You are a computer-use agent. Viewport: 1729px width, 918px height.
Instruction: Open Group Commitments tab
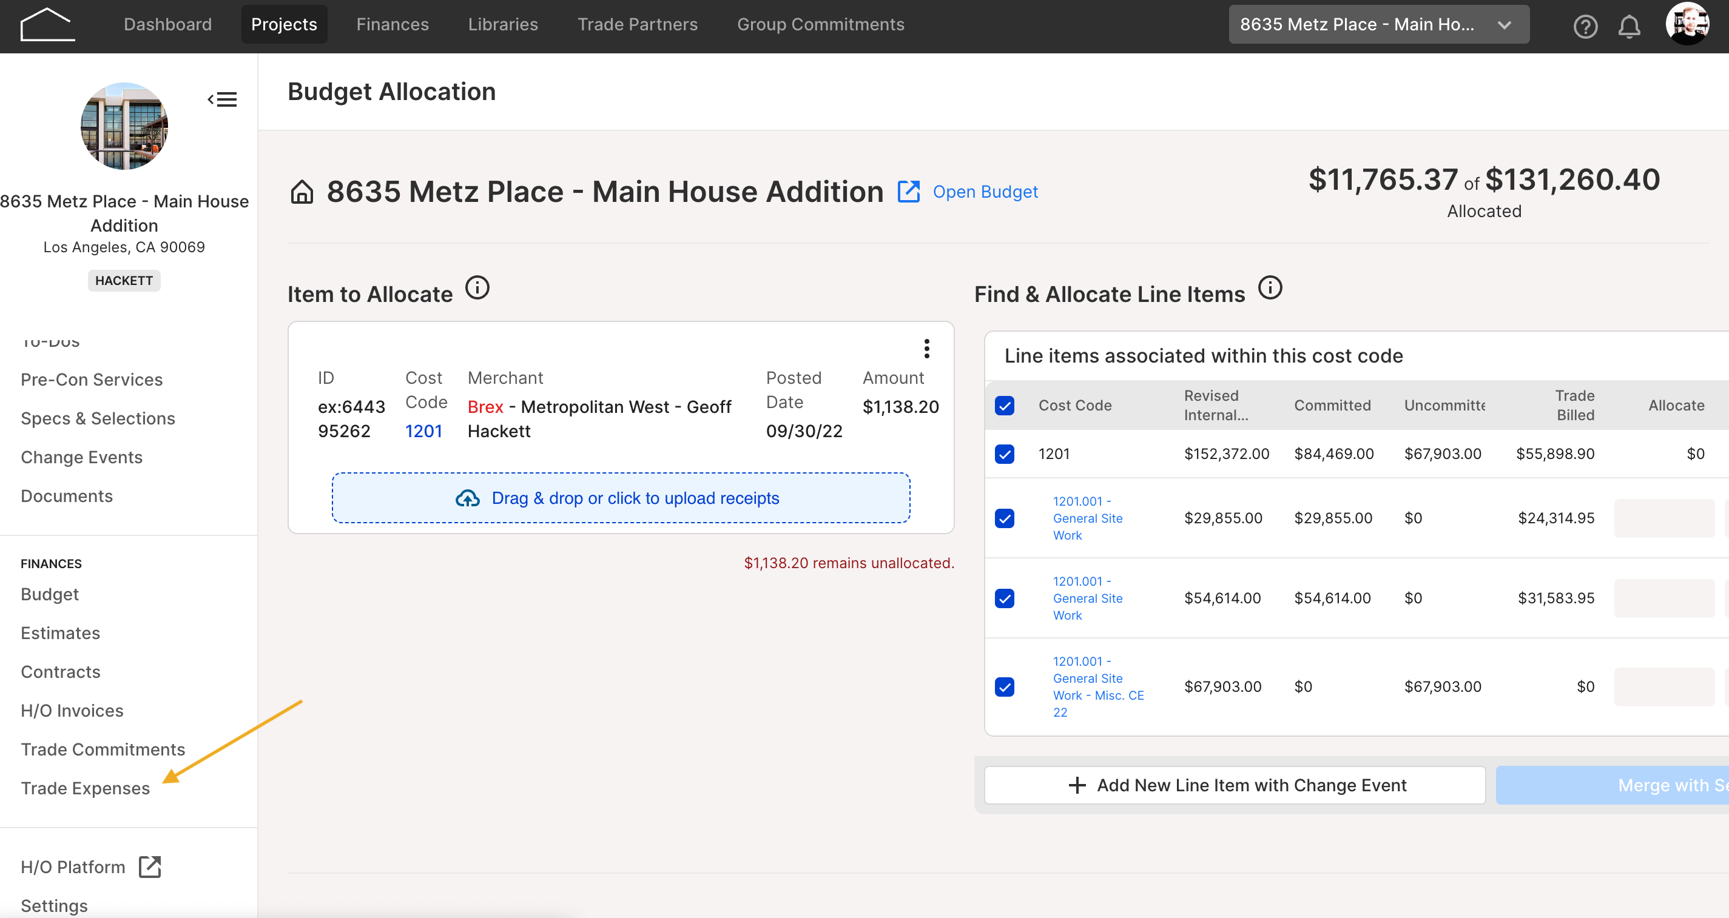coord(820,24)
